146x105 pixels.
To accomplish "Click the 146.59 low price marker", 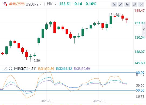I will point(35,61).
